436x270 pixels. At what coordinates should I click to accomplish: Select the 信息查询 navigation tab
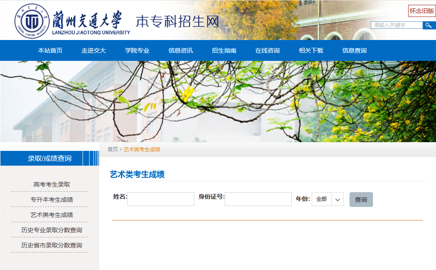(x=354, y=50)
